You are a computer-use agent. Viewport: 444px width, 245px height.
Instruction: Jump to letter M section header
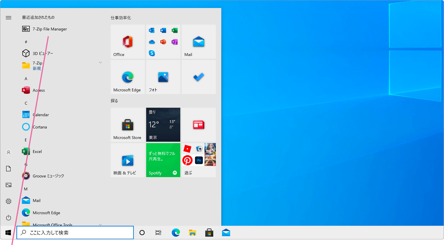click(x=26, y=189)
